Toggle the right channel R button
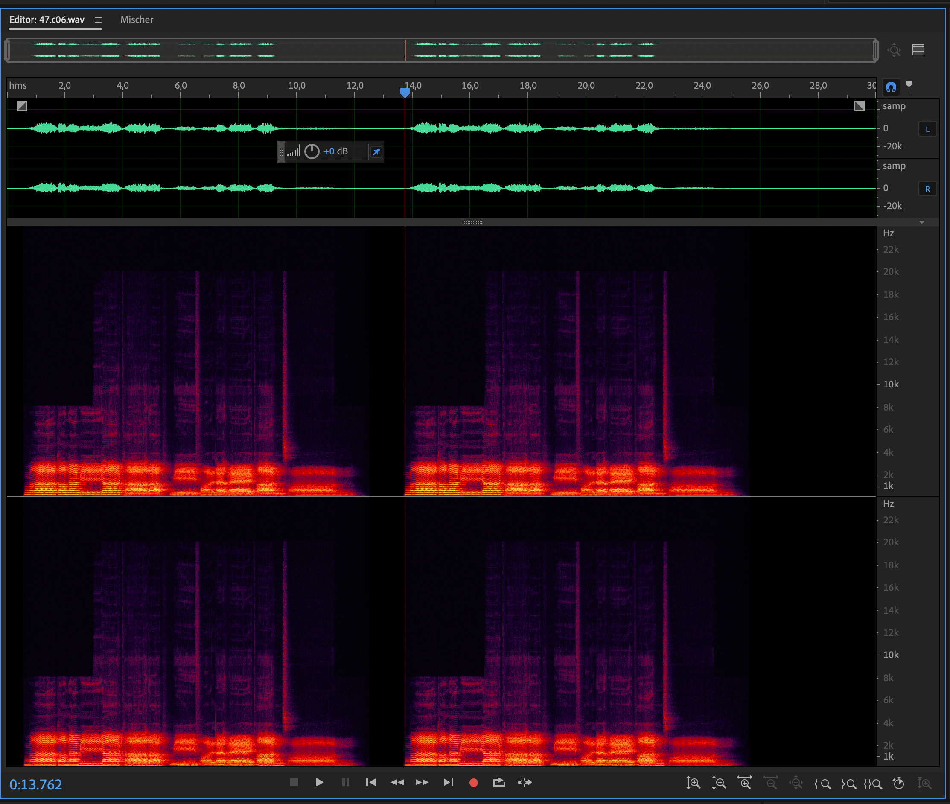Viewport: 950px width, 804px height. tap(927, 189)
